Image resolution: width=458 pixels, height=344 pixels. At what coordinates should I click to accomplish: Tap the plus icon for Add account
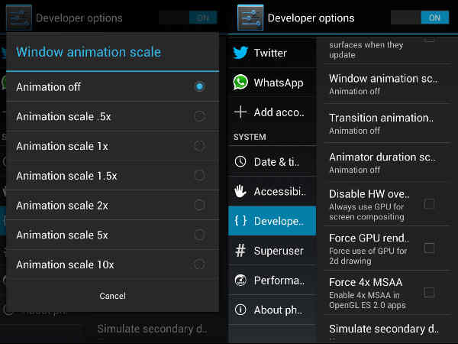click(241, 112)
